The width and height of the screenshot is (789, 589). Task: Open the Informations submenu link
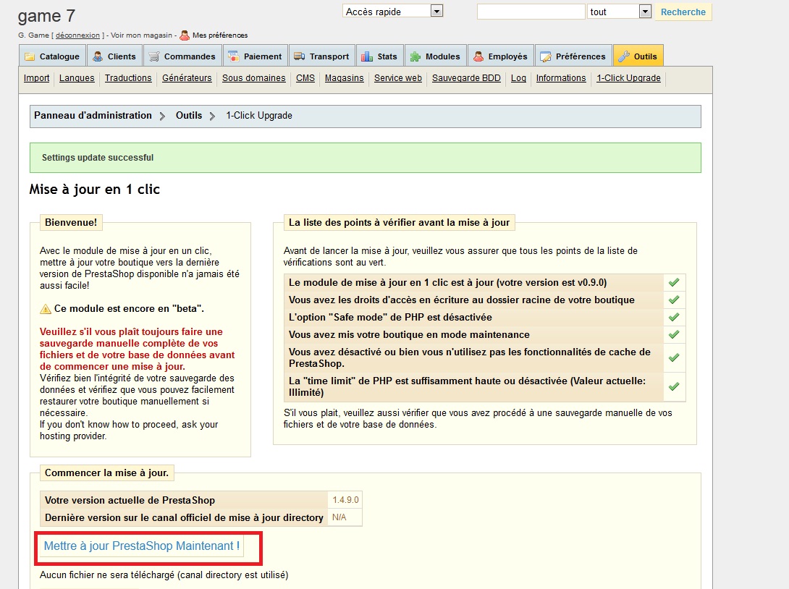click(x=560, y=78)
